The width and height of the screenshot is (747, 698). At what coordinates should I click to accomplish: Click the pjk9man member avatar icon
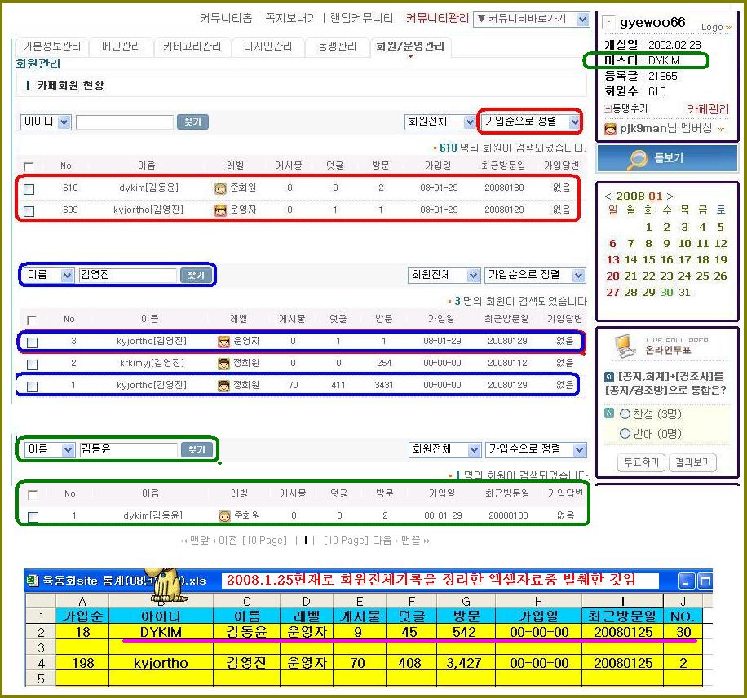[610, 129]
